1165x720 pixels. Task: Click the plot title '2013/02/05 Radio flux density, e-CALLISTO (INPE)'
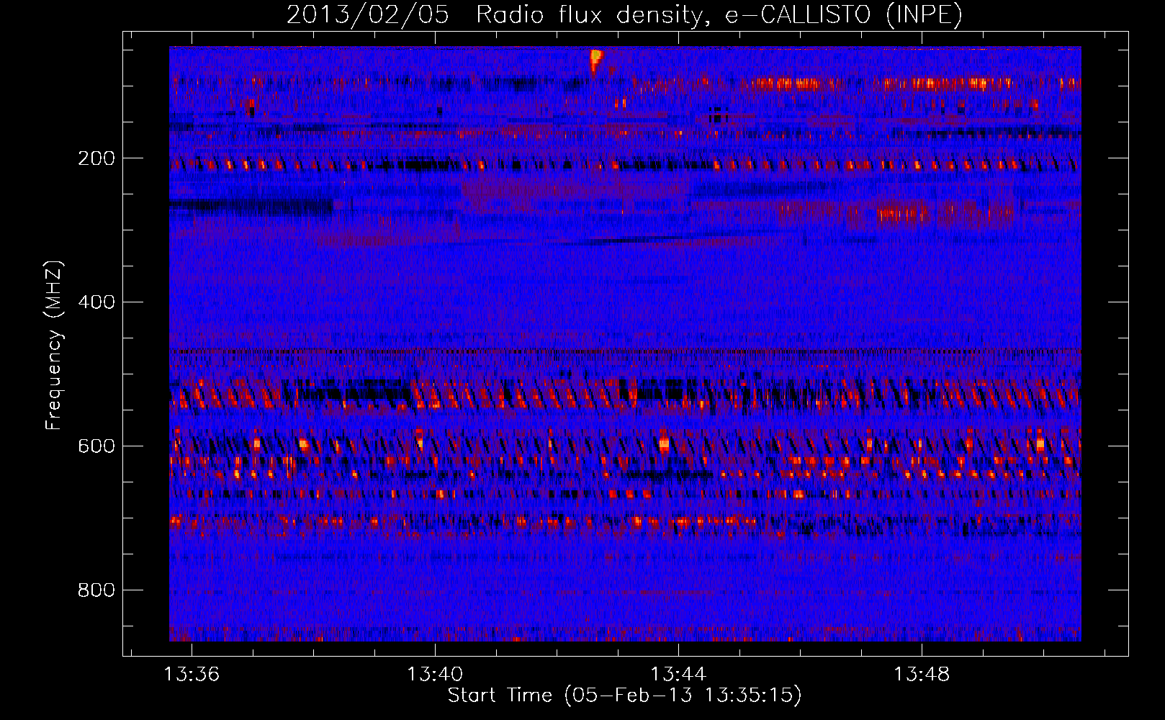click(x=624, y=14)
